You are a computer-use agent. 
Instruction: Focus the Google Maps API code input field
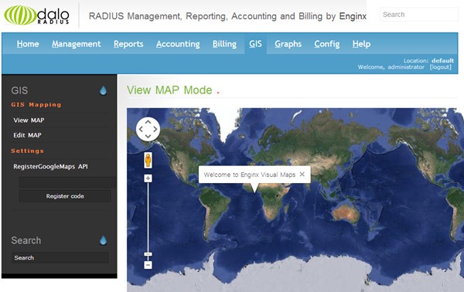[x=67, y=182]
